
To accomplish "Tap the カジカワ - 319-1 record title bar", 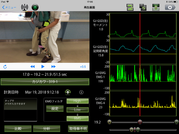I will point(45,82).
